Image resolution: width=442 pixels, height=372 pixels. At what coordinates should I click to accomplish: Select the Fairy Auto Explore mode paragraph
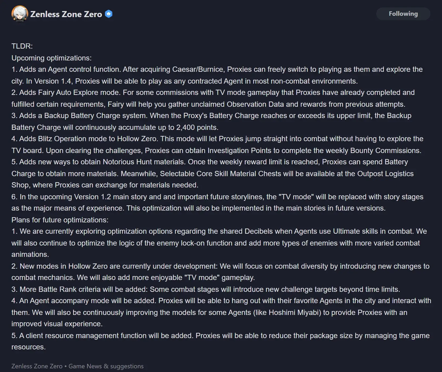pyautogui.click(x=184, y=98)
